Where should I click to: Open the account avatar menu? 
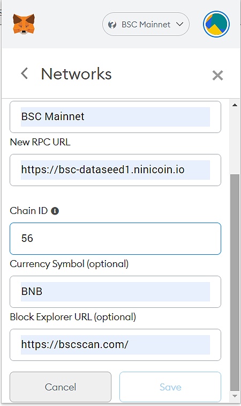216,24
